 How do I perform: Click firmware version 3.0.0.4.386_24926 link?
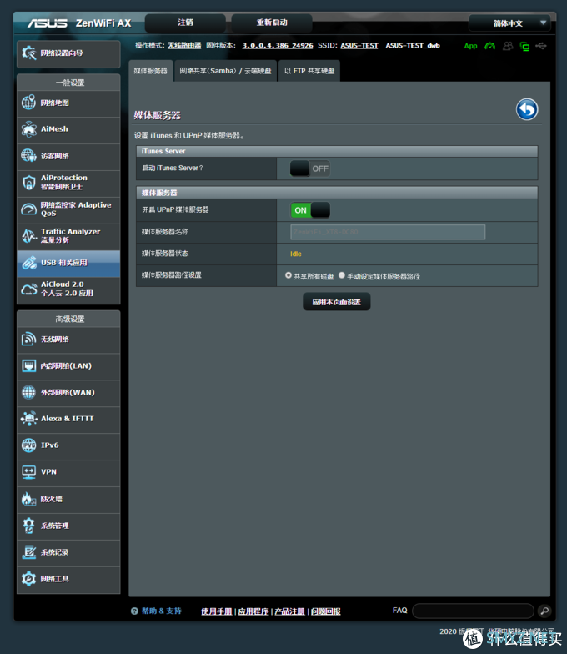tap(278, 45)
